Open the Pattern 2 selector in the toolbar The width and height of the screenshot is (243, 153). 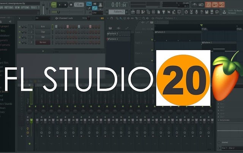pos(117,12)
